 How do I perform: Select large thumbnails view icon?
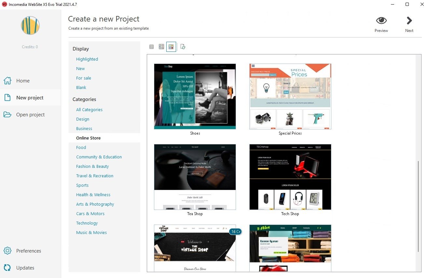(x=171, y=47)
